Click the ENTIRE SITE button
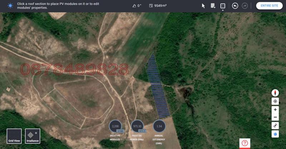The image size is (286, 149). click(269, 6)
